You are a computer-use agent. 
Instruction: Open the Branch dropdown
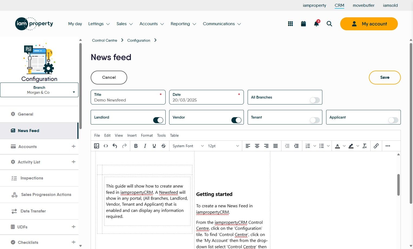(x=39, y=90)
